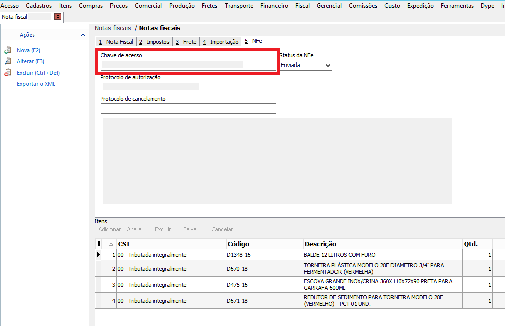Switch to the 1 - Nota Fiscal tab
The image size is (505, 326).
click(x=116, y=42)
